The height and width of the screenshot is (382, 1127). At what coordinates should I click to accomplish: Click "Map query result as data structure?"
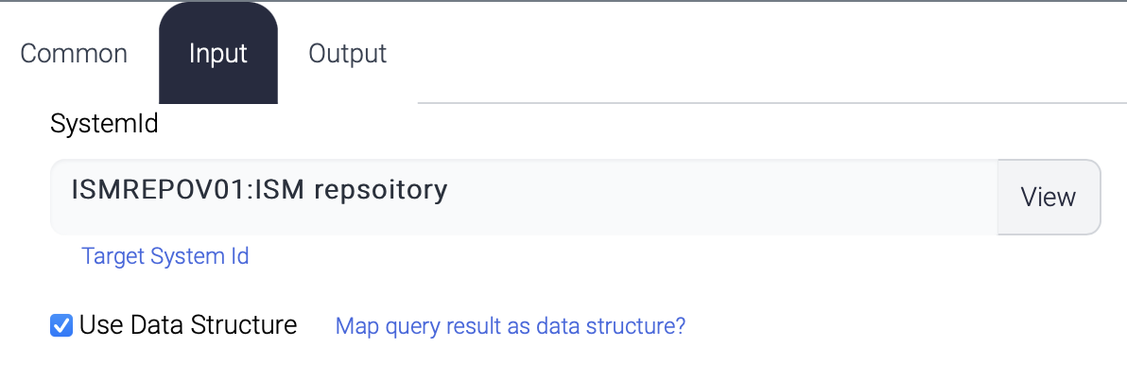(511, 327)
